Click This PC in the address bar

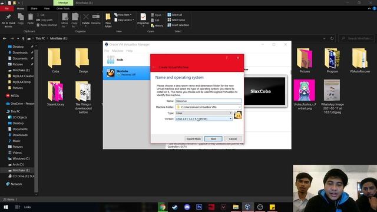[40, 38]
